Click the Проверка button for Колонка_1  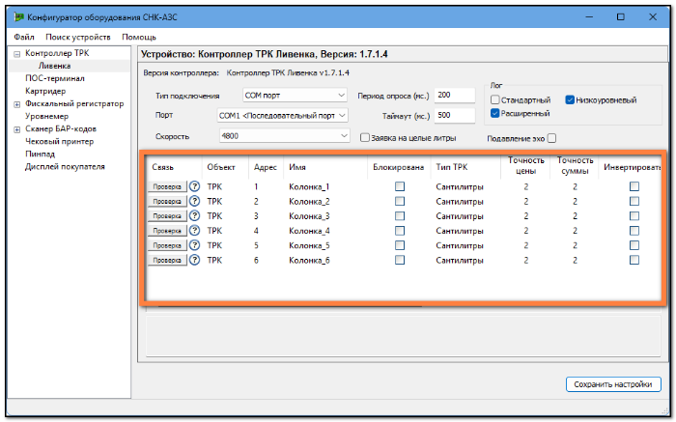point(167,186)
